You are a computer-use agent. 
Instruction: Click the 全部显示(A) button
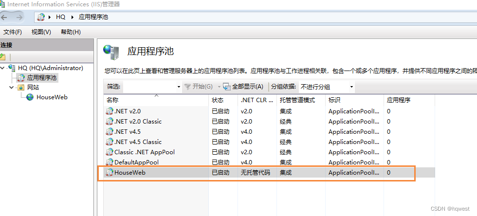pos(243,87)
